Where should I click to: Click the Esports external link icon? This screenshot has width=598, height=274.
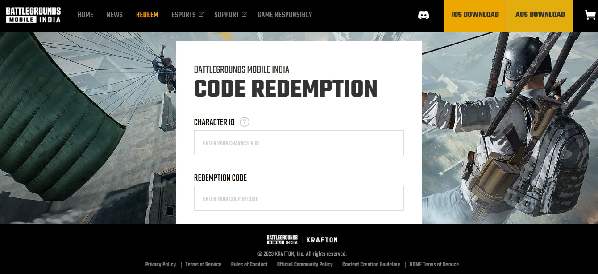pyautogui.click(x=201, y=14)
